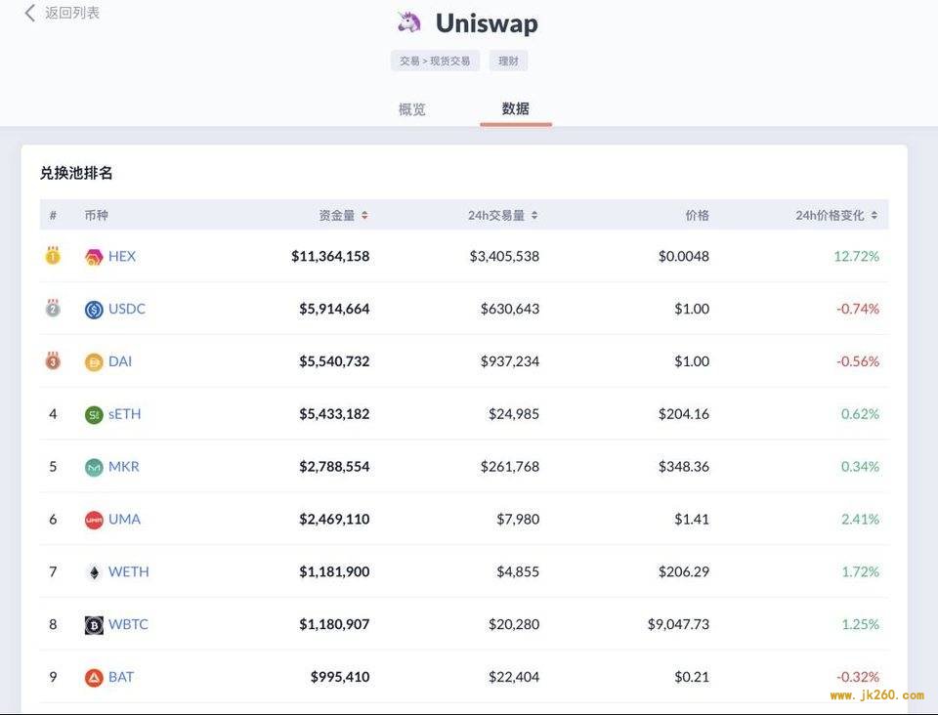Click WBTC price $9,047.73
Screen dimensions: 938x715
coord(678,625)
